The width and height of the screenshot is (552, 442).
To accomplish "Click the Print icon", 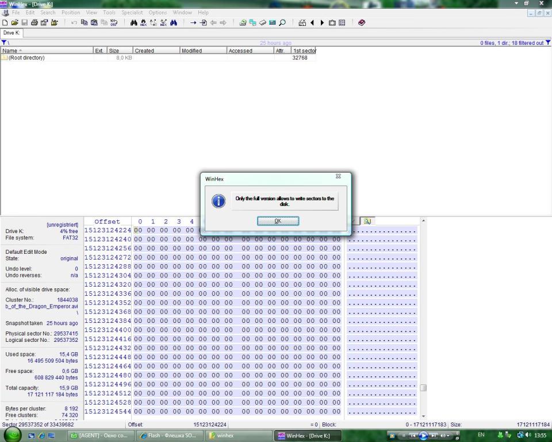I will pos(34,22).
